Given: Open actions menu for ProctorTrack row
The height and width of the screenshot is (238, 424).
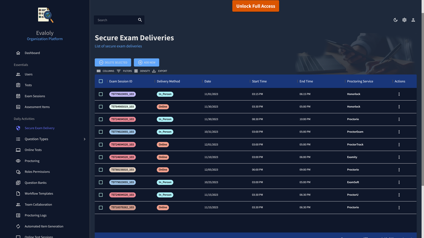Looking at the screenshot, I should coord(399,144).
